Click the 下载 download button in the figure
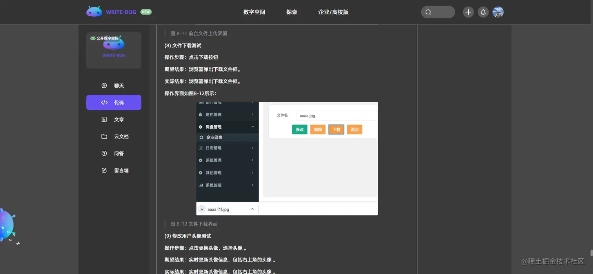This screenshot has height=274, width=593. coord(336,129)
